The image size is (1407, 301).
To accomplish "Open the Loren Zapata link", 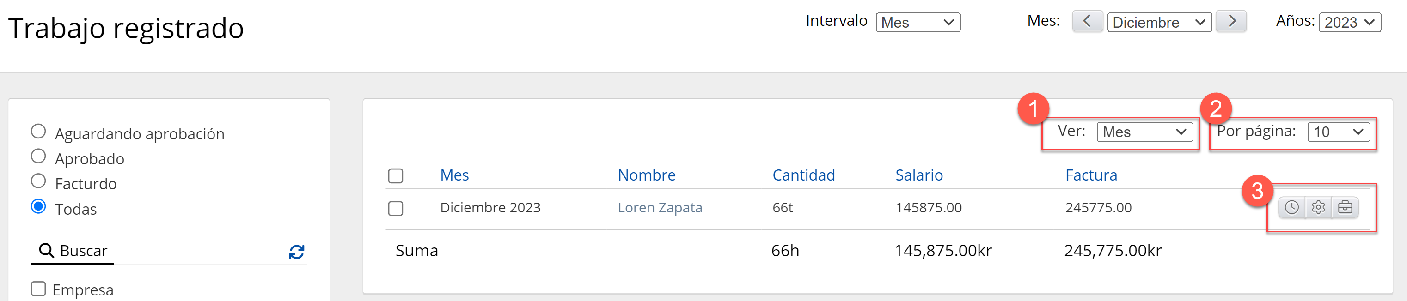I will click(660, 208).
